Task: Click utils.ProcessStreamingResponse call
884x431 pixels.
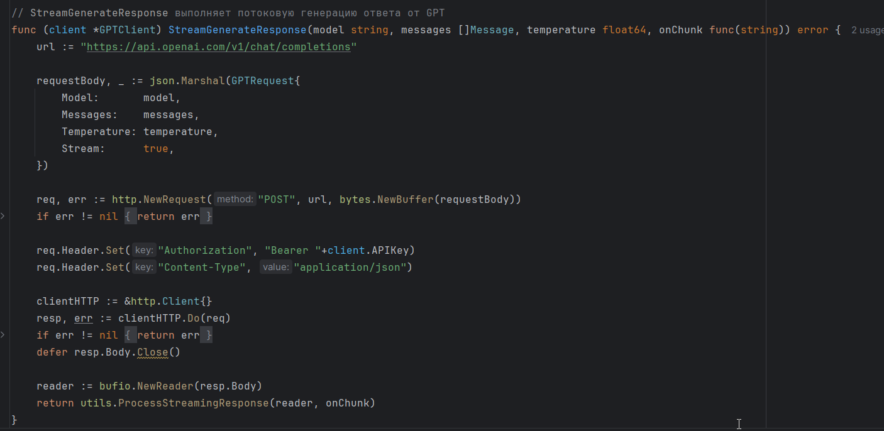Action: pos(175,403)
